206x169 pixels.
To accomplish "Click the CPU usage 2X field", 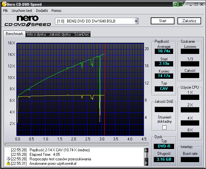I will 190,110.
